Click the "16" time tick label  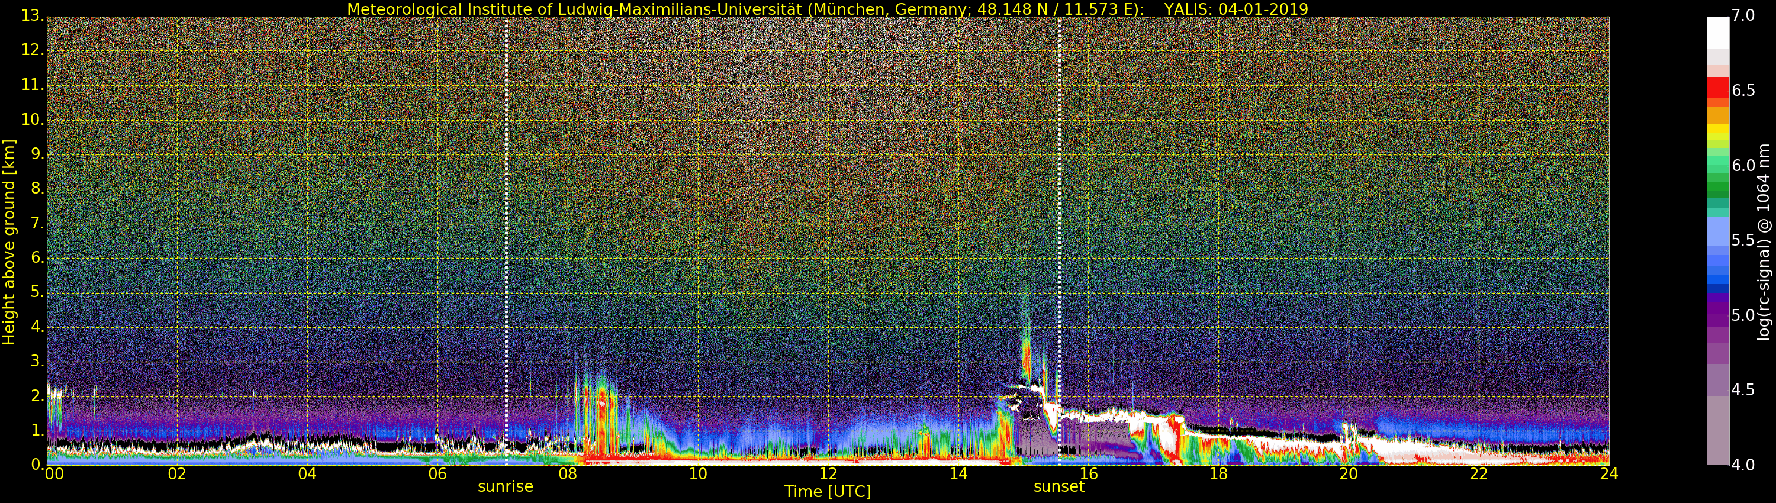pyautogui.click(x=1089, y=474)
